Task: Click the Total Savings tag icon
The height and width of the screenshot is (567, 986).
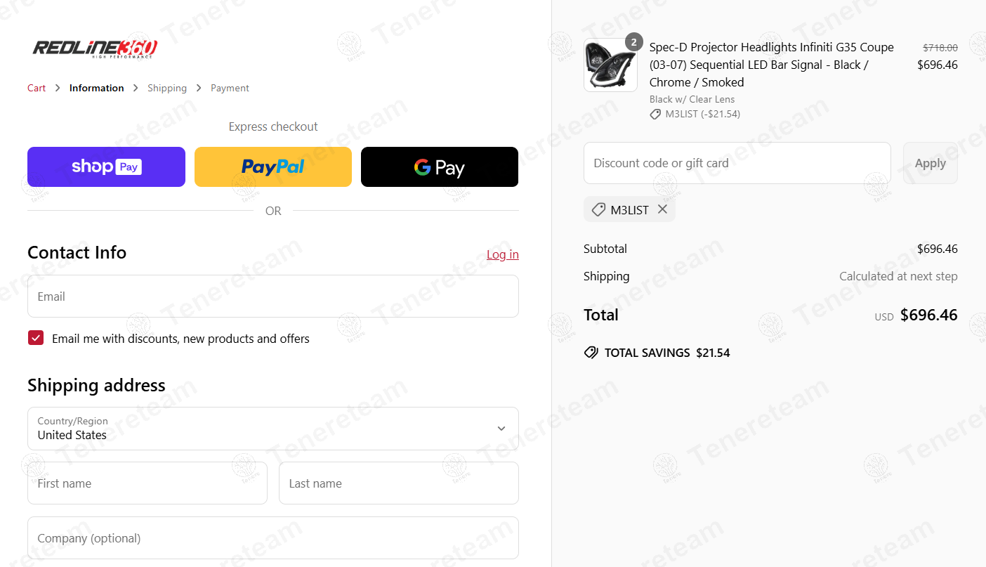Action: click(591, 353)
